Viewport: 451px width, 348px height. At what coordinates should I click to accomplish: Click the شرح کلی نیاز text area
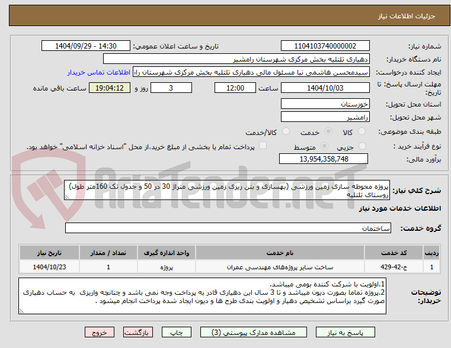click(x=227, y=190)
